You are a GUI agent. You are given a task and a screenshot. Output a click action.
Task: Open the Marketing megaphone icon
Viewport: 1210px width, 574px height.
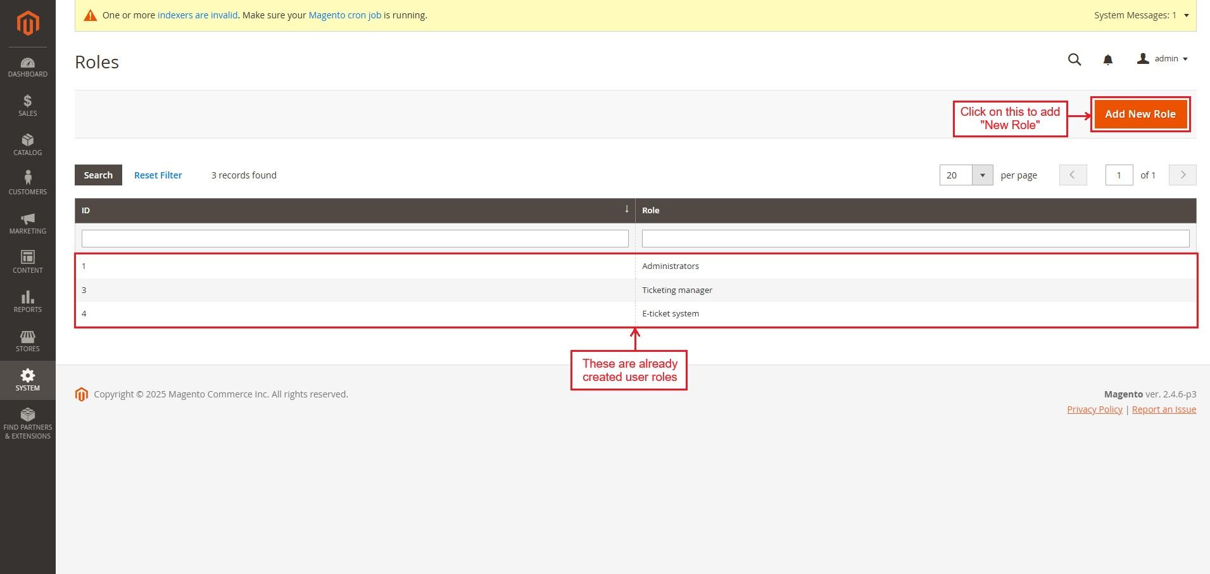click(x=27, y=223)
